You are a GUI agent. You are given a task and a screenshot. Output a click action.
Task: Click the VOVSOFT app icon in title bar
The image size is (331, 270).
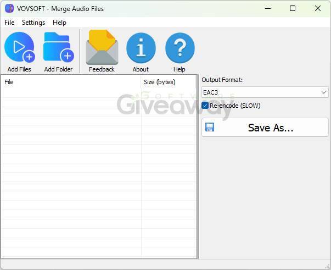[x=9, y=8]
